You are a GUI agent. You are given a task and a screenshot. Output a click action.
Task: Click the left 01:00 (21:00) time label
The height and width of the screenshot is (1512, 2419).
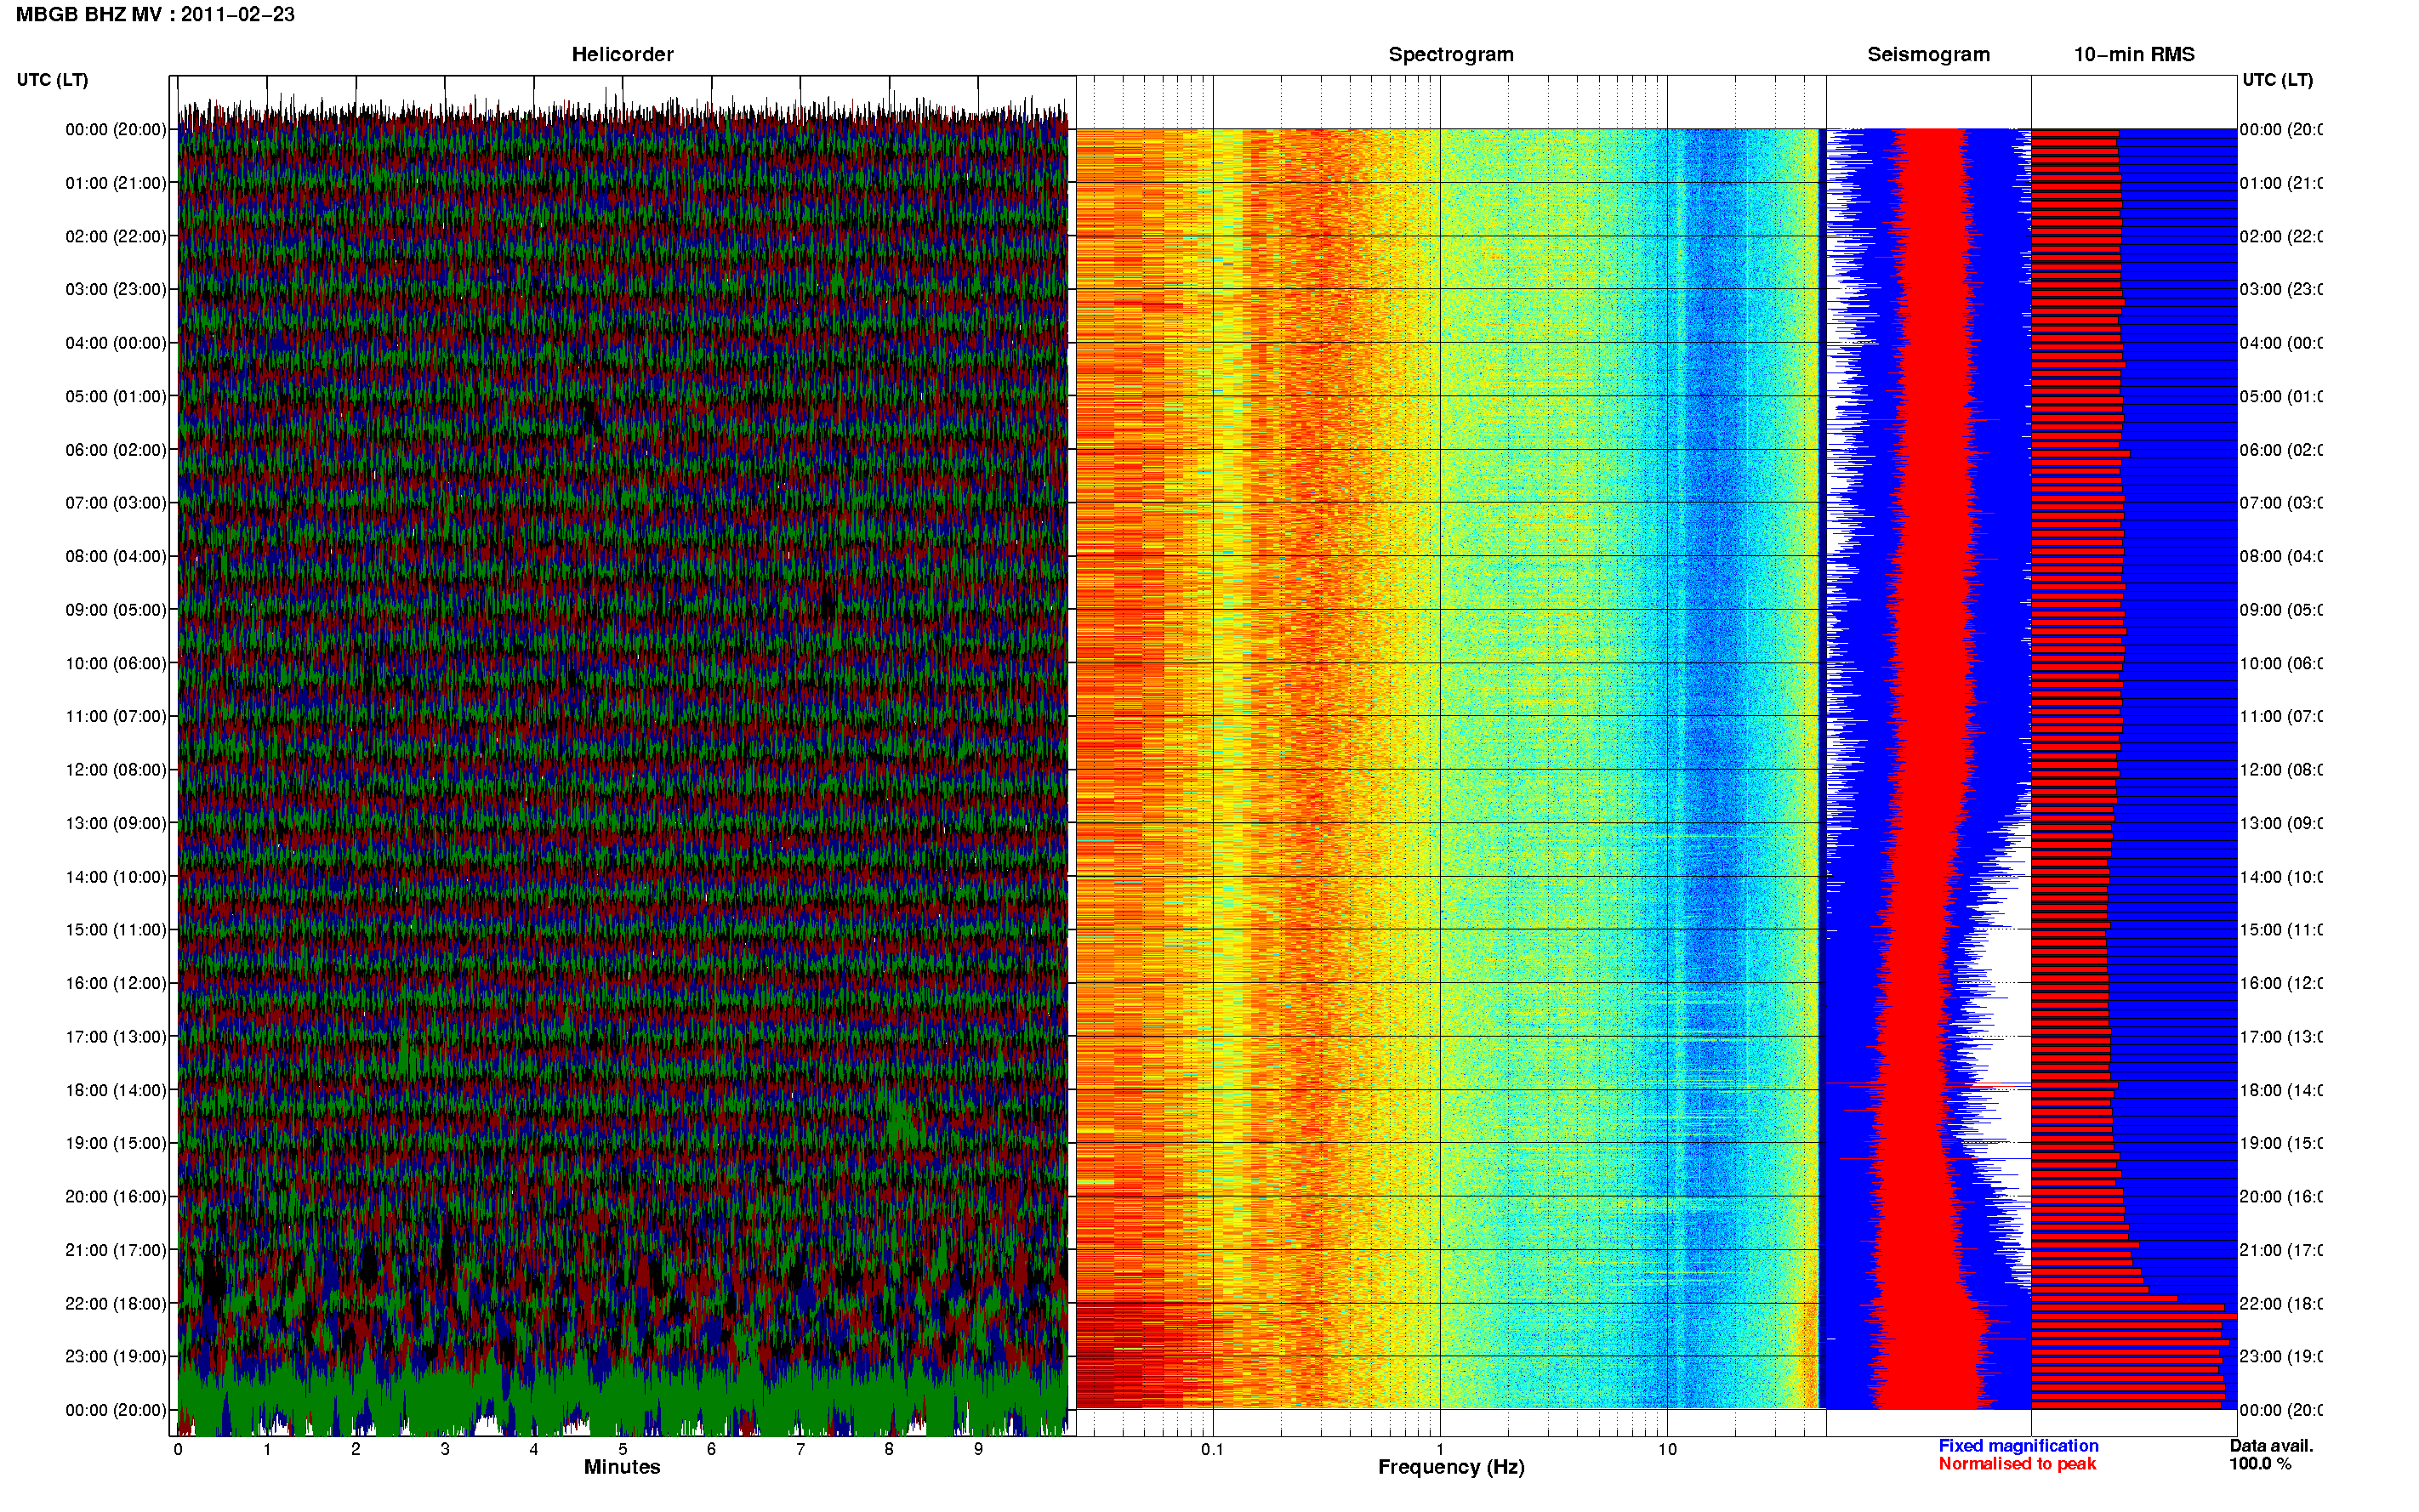(116, 183)
